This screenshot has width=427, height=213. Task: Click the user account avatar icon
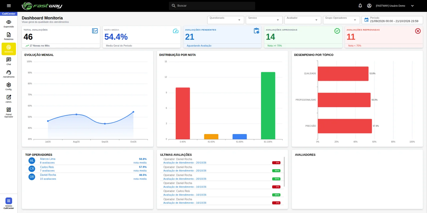click(369, 6)
